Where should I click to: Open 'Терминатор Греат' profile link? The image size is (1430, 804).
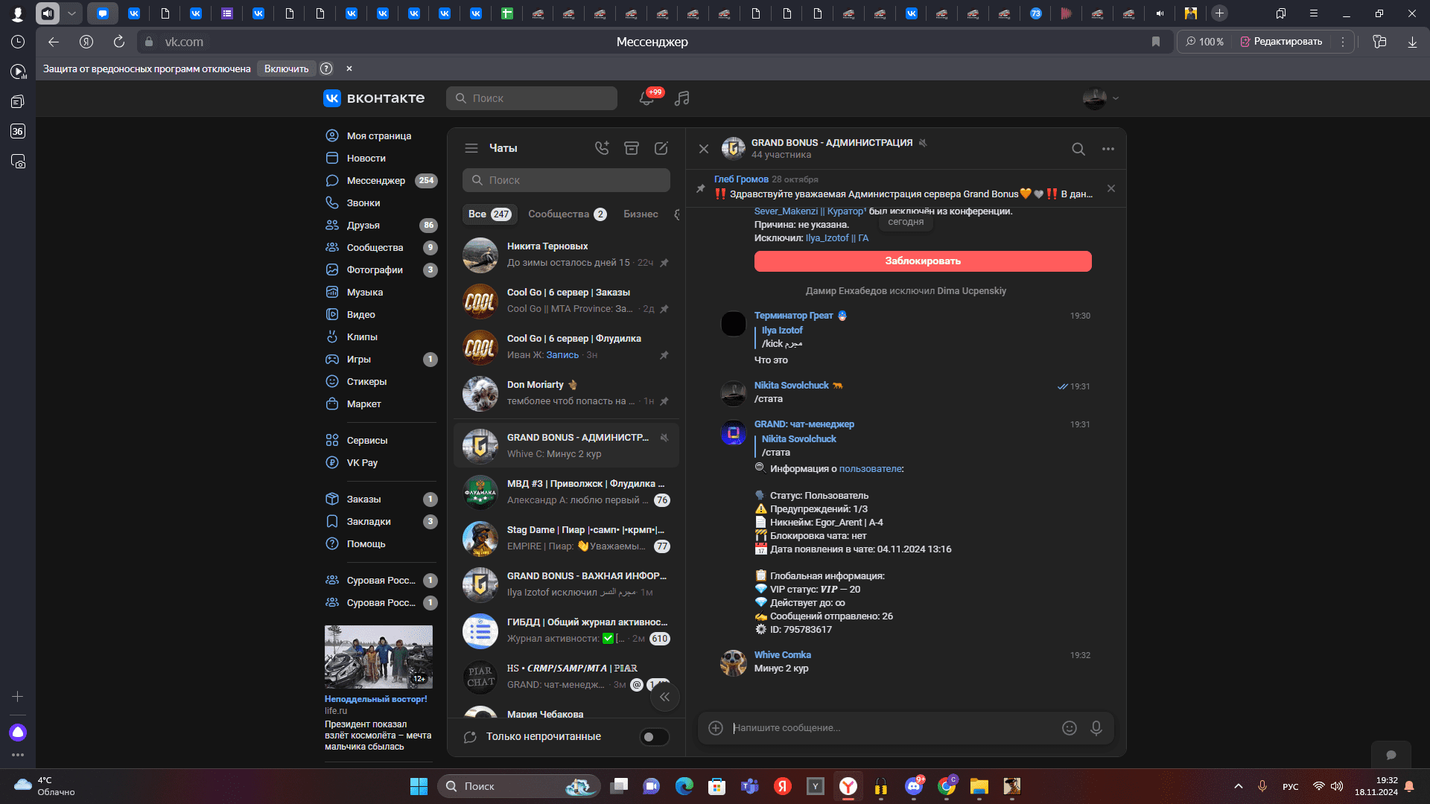(x=793, y=316)
